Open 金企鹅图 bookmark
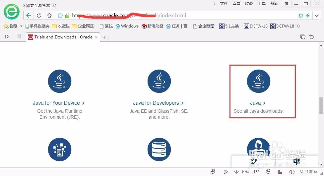The width and height of the screenshot is (324, 176). [x=204, y=26]
